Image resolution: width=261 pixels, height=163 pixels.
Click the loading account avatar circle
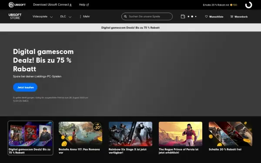point(248,5)
